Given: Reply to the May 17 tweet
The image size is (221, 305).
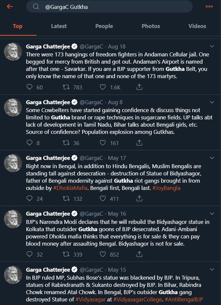Looking at the screenshot, I should tap(30, 198).
